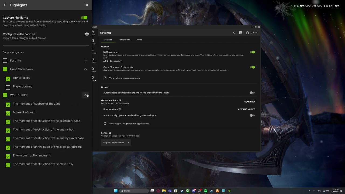
Task: Expand the Fortnite highlights list
Action: point(85,61)
